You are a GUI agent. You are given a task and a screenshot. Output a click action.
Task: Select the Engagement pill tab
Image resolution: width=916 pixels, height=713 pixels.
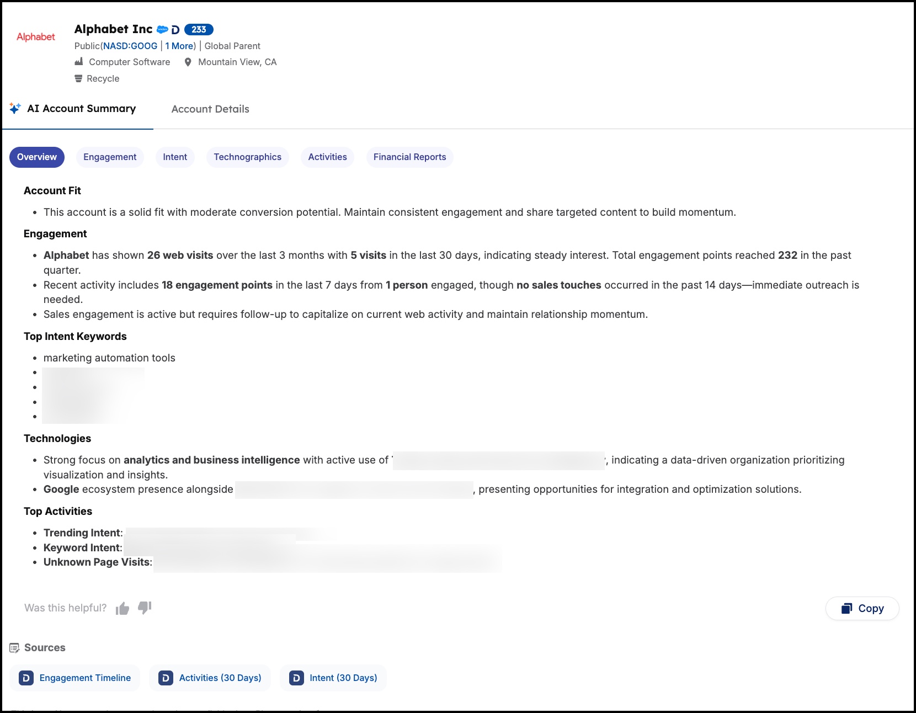pyautogui.click(x=110, y=157)
